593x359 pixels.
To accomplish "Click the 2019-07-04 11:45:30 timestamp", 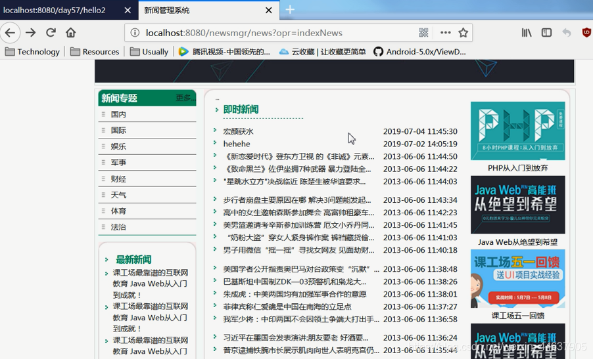I will pyautogui.click(x=420, y=131).
